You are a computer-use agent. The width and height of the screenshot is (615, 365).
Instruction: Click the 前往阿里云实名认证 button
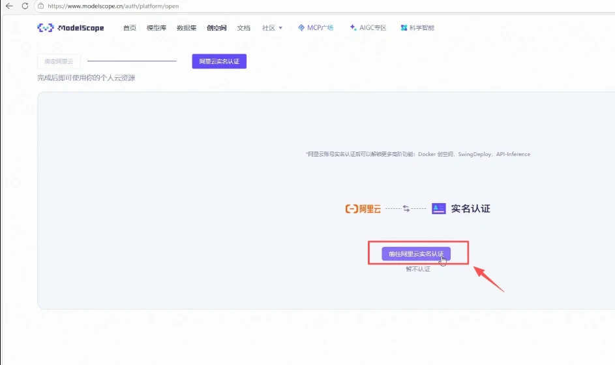click(415, 254)
